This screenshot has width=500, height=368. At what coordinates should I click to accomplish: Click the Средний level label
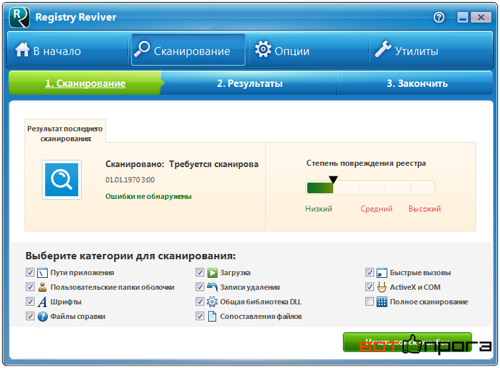376,209
